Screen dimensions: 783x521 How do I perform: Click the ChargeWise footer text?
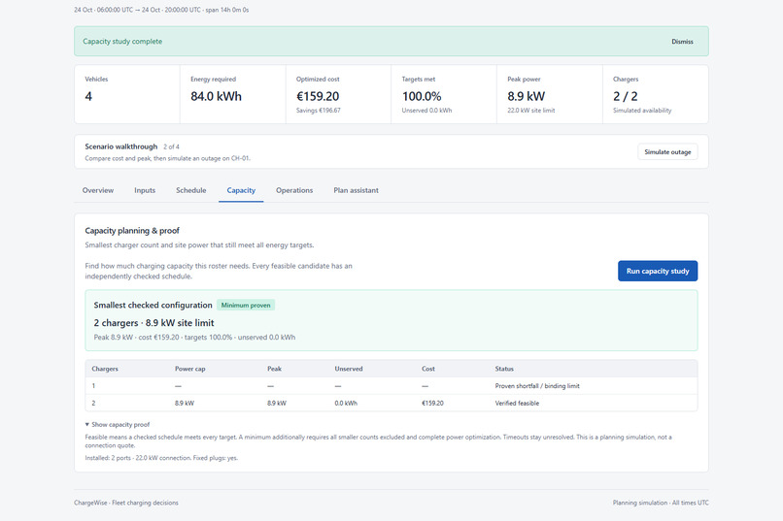click(x=126, y=504)
